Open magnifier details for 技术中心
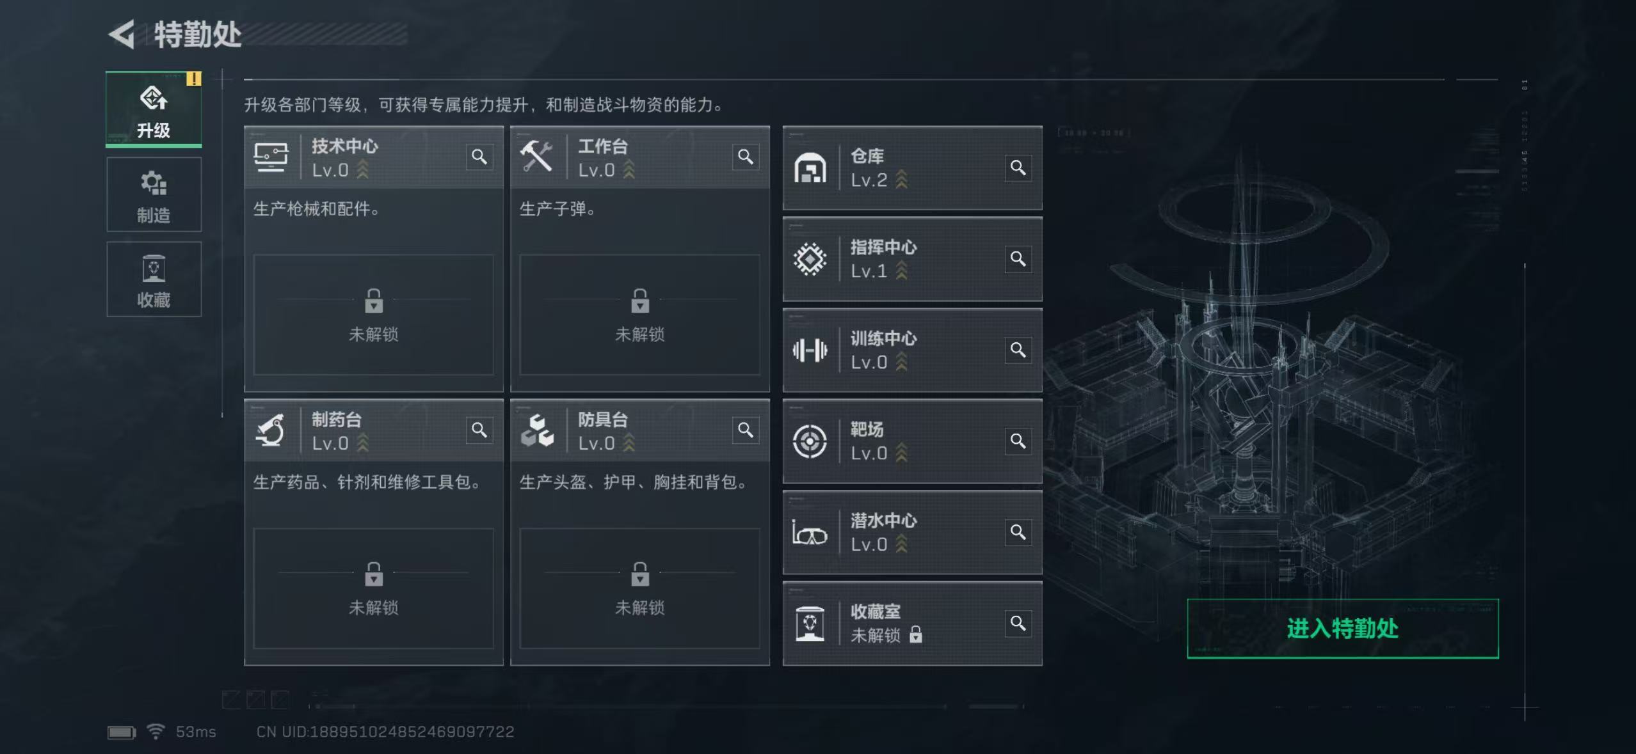1636x754 pixels. pyautogui.click(x=479, y=157)
